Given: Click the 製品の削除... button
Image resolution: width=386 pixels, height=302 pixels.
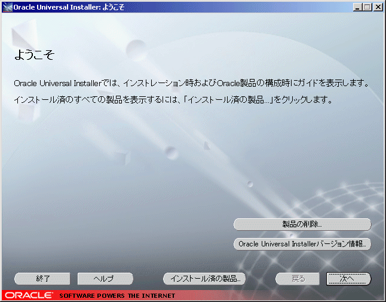Looking at the screenshot, I should click(302, 224).
